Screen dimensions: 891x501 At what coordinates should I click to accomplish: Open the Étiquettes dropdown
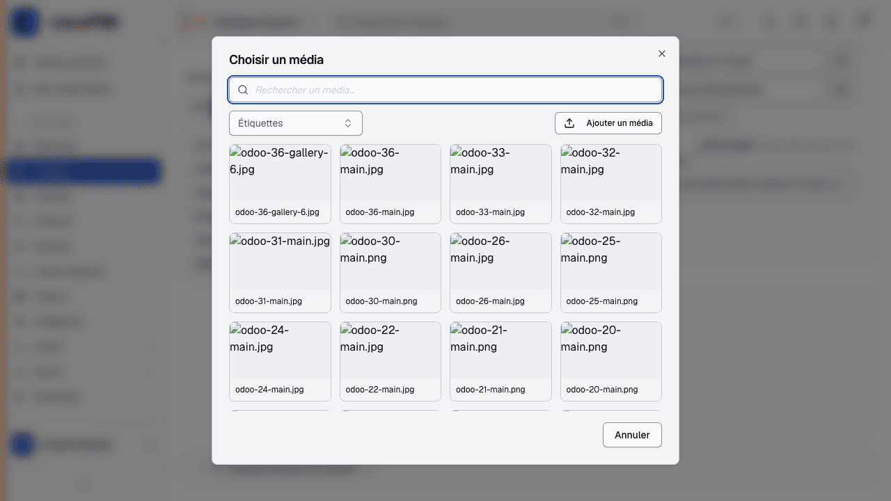pyautogui.click(x=296, y=123)
